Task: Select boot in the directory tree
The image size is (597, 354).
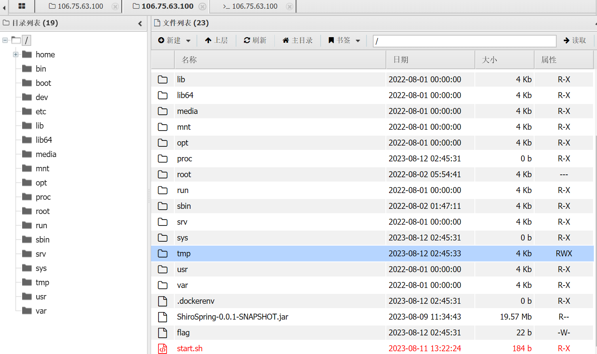Action: 43,83
